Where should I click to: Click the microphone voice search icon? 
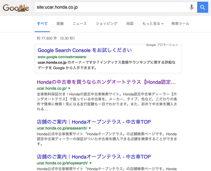[191, 7]
